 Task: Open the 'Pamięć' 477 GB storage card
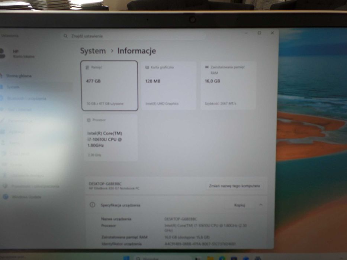110,85
